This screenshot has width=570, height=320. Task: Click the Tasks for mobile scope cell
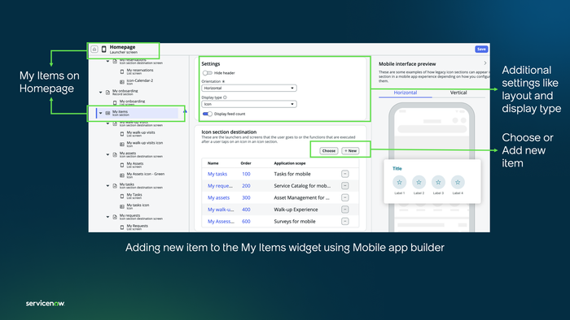click(x=292, y=174)
